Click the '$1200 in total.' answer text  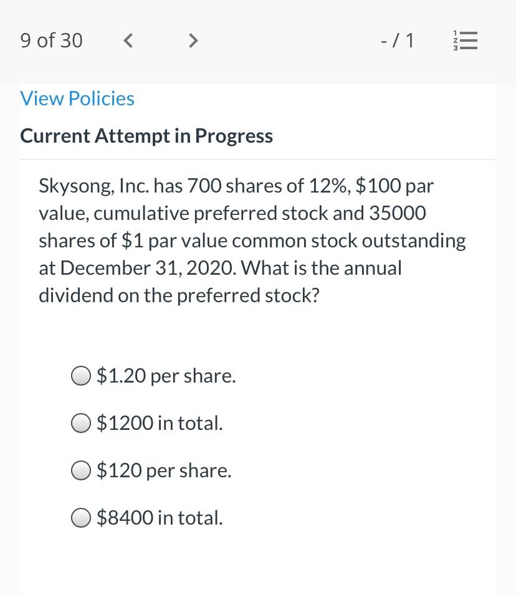tap(160, 423)
